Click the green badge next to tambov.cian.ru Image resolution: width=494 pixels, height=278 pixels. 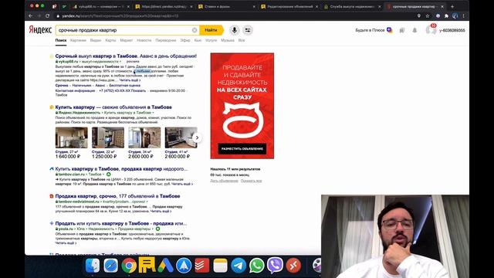[108, 175]
